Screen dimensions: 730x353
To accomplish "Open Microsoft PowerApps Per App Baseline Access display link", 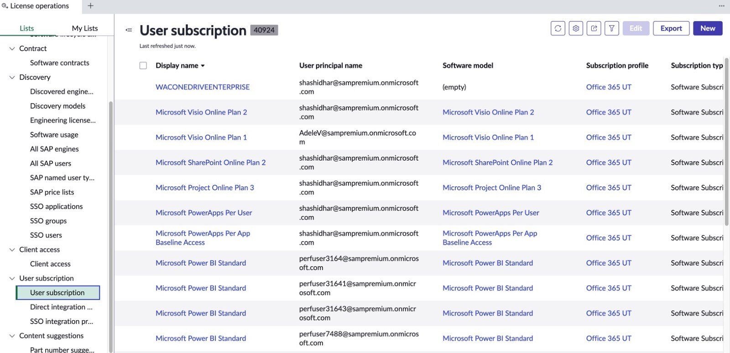I will [203, 238].
